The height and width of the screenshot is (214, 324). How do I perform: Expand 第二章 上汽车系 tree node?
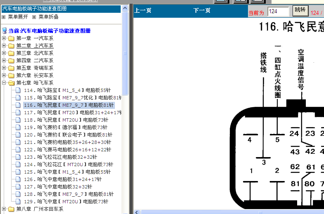(x=4, y=45)
